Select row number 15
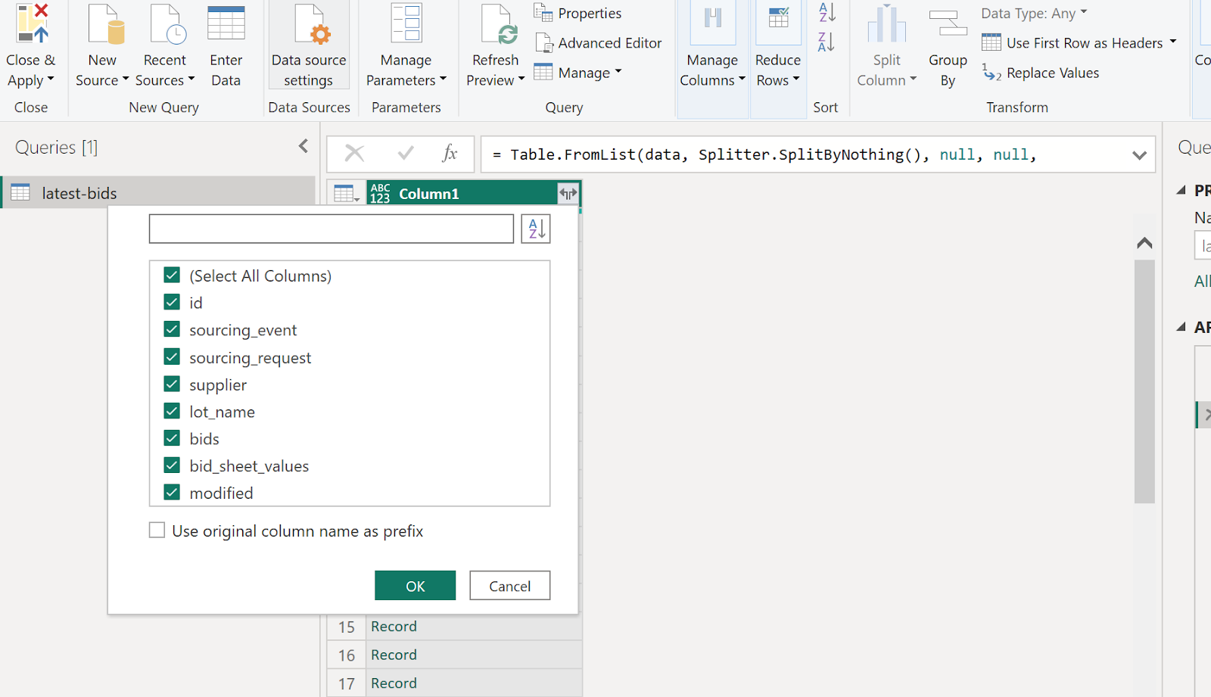The width and height of the screenshot is (1211, 697). [x=347, y=627]
